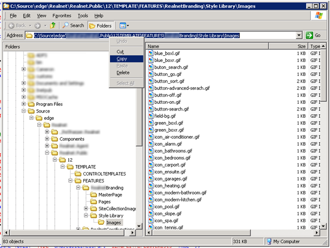Image resolution: width=330 pixels, height=248 pixels.
Task: Open the Forward history dropdown arrow
Action: (x=45, y=26)
